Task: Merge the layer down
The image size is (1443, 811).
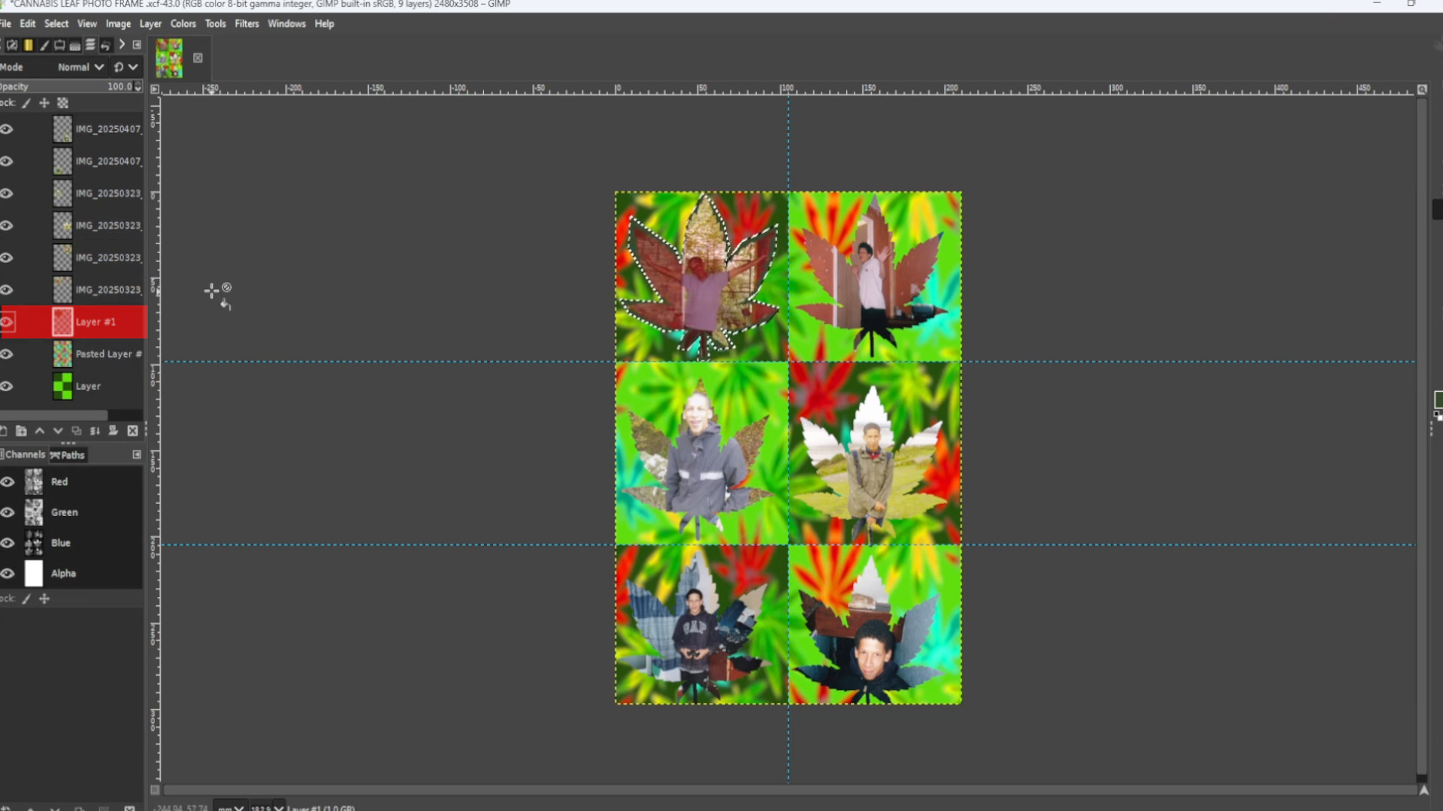Action: (95, 431)
